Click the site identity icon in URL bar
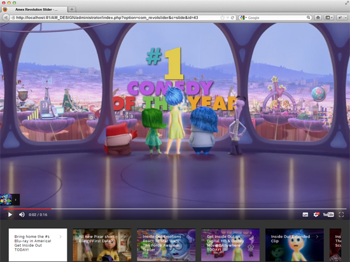 pyautogui.click(x=13, y=18)
